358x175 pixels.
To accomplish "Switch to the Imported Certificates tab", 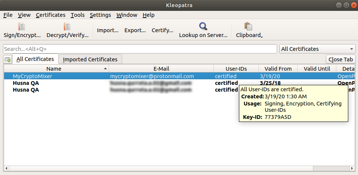I will 90,59.
